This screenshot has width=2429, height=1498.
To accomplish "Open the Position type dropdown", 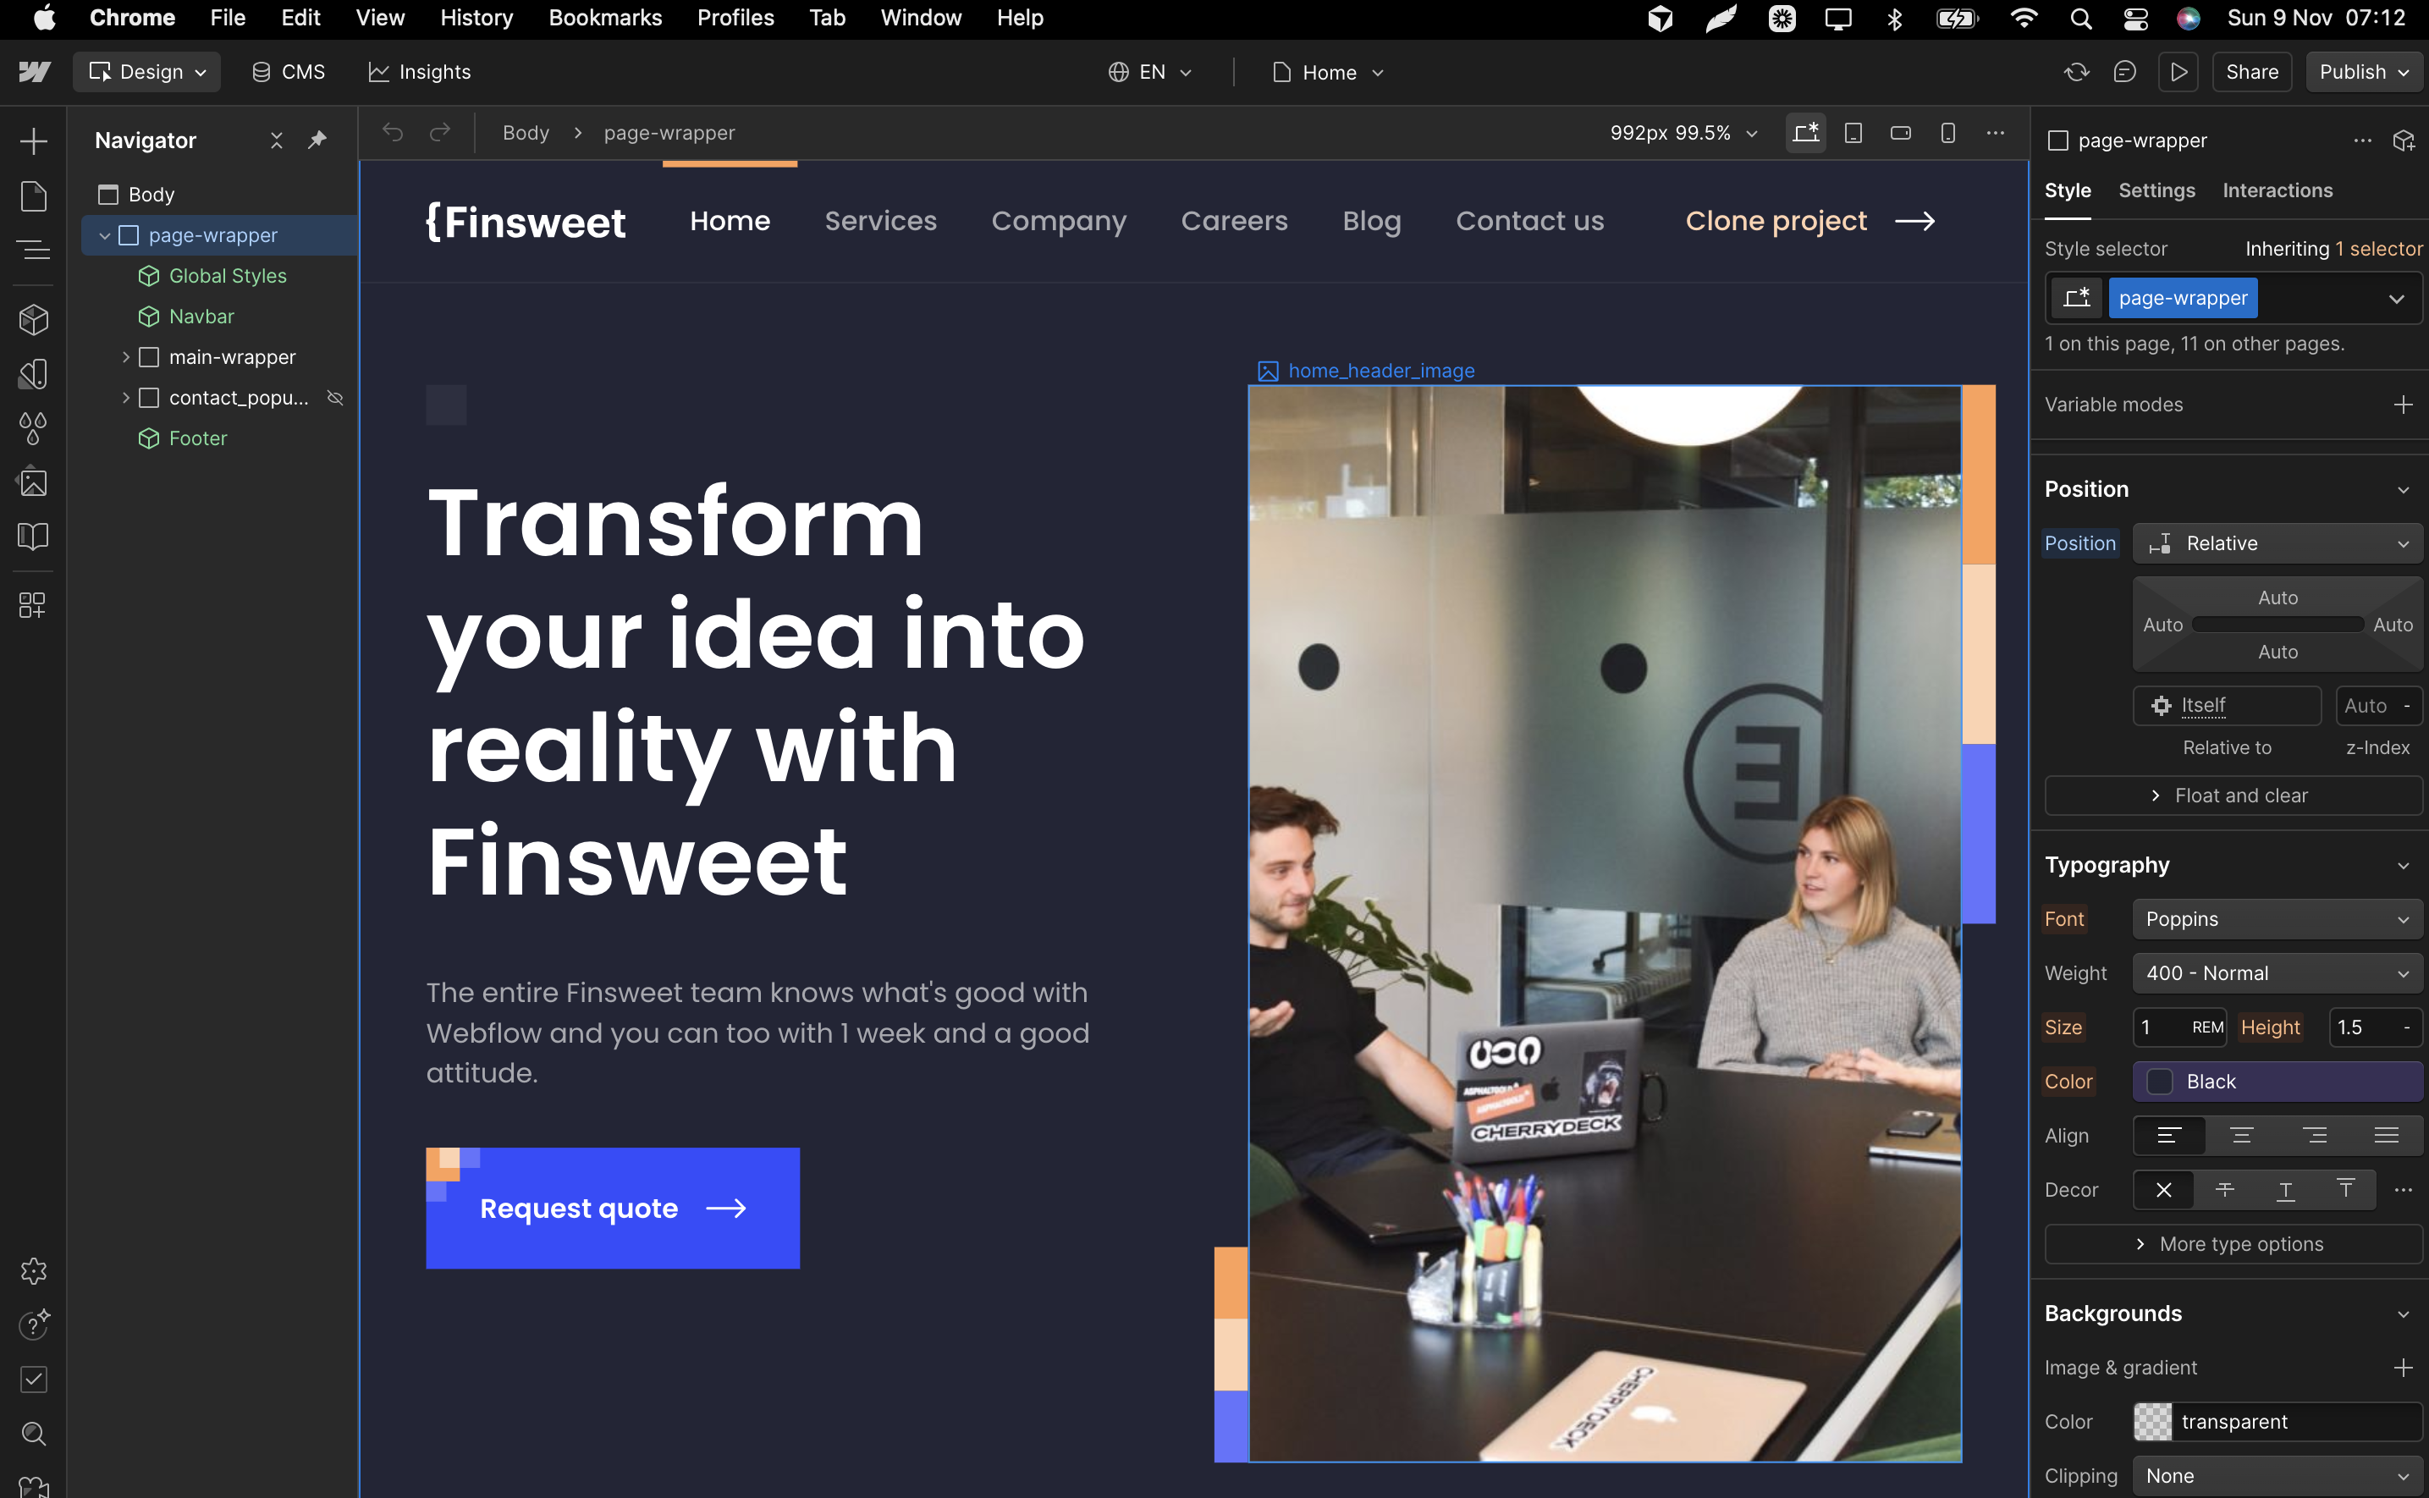I will tap(2277, 543).
